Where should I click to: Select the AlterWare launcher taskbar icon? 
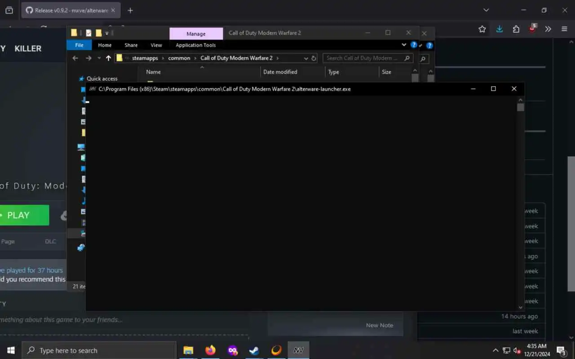coord(298,350)
